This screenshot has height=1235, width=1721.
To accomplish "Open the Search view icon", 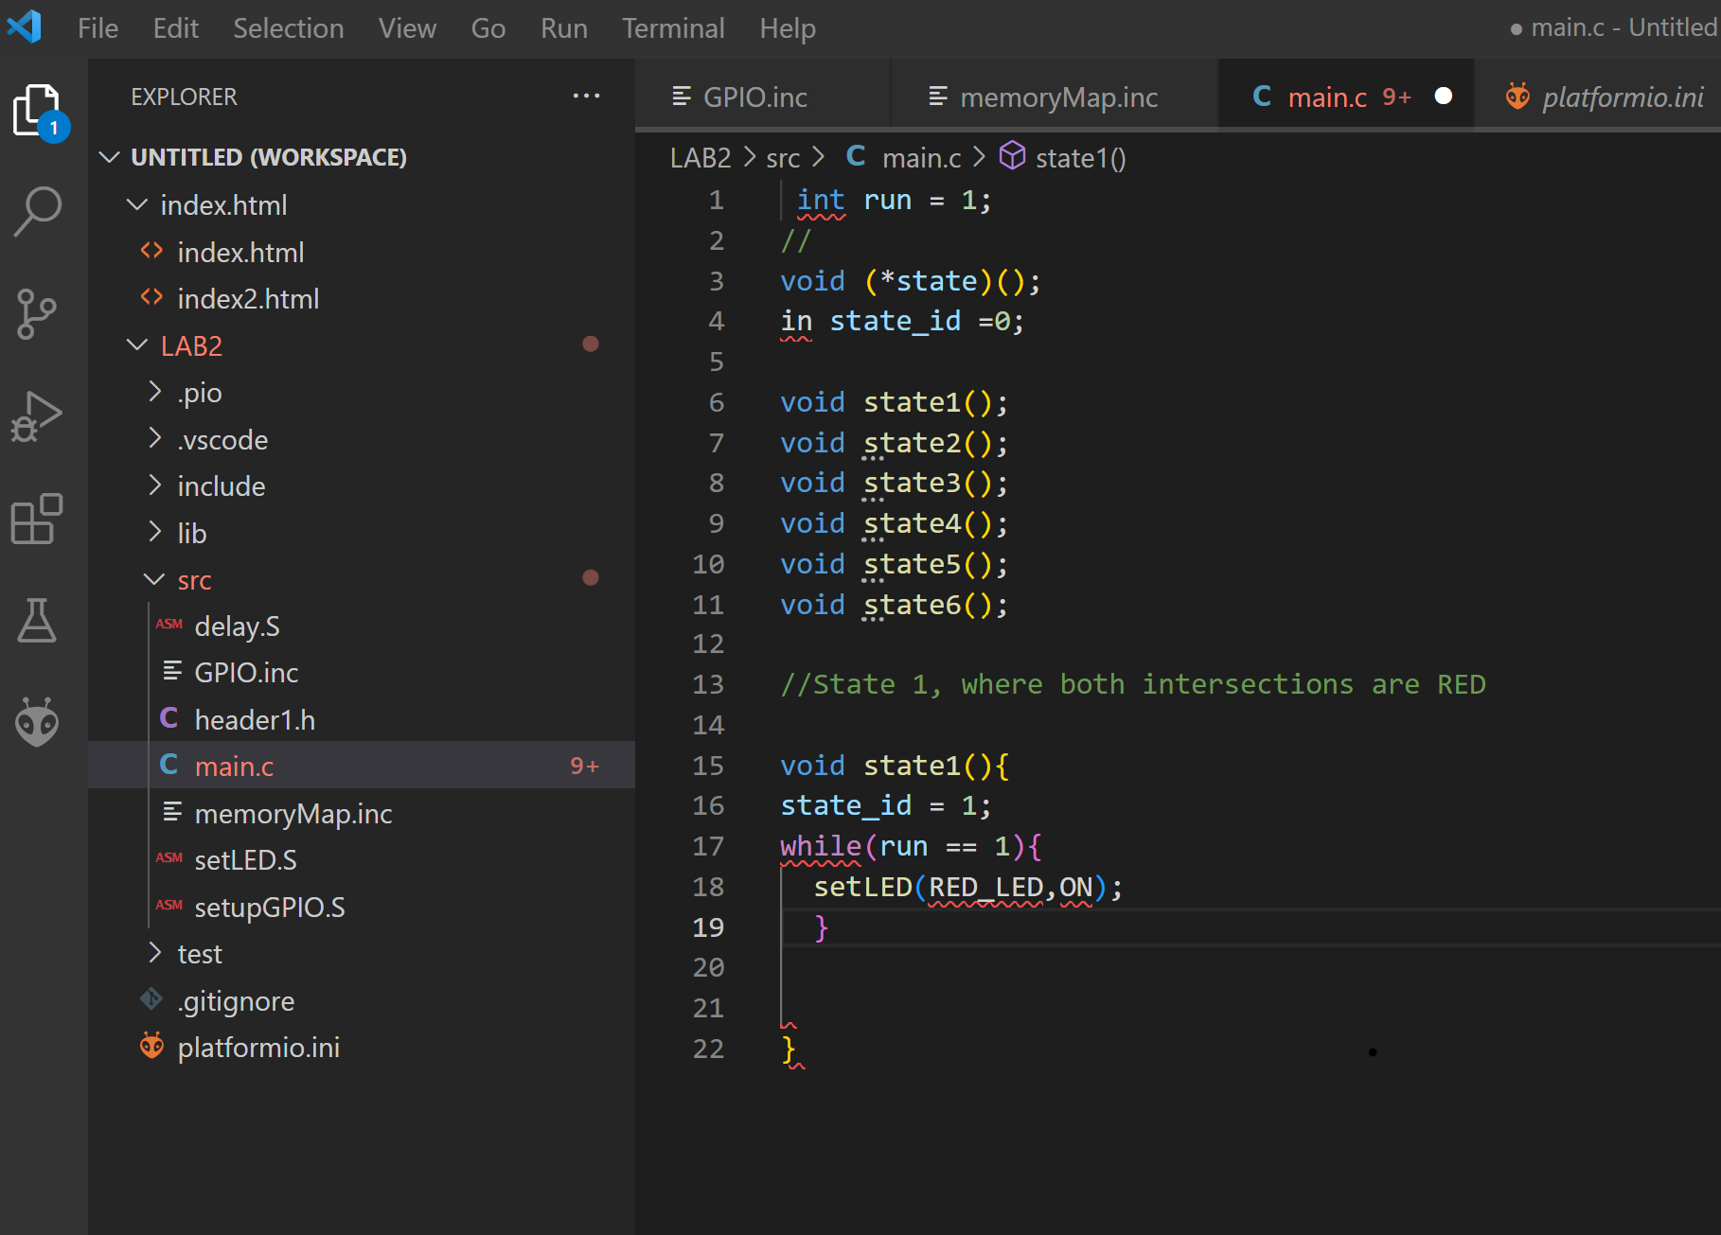I will pos(38,211).
